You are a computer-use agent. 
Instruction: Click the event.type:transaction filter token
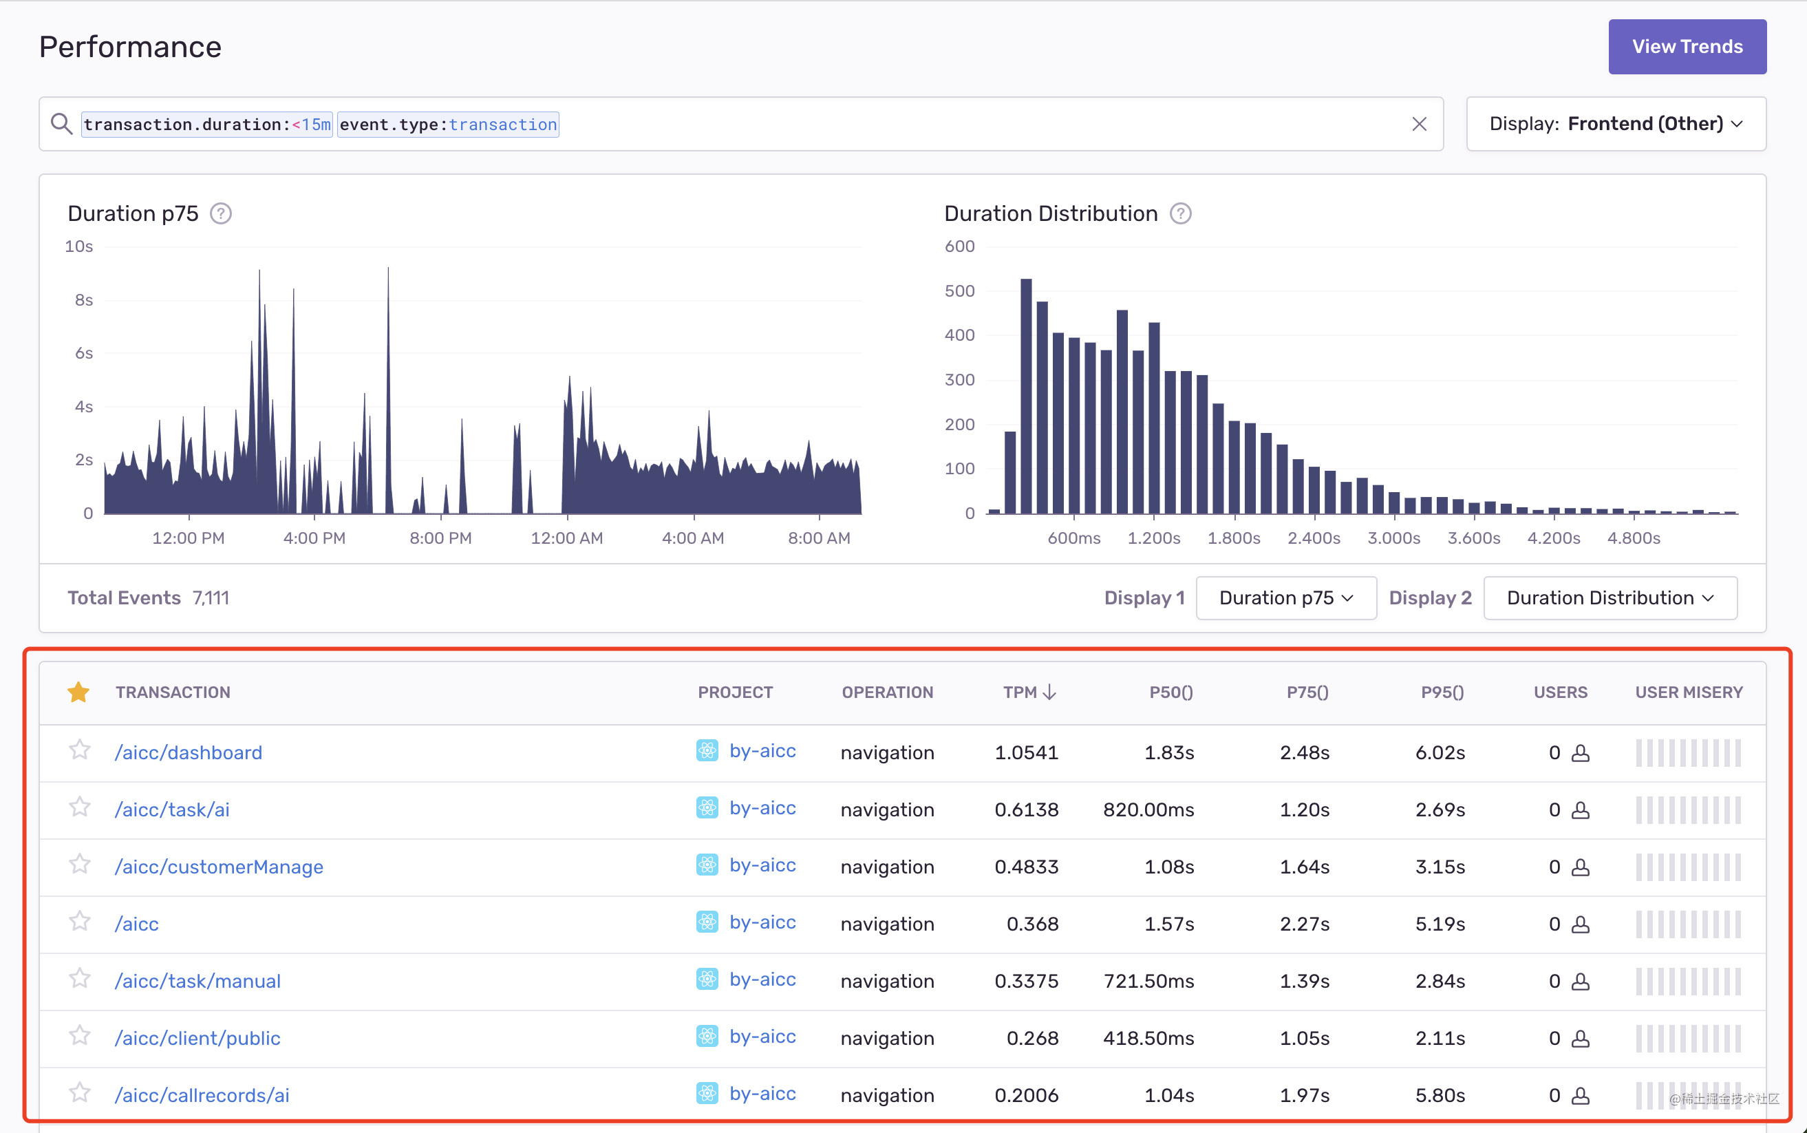[x=448, y=125]
